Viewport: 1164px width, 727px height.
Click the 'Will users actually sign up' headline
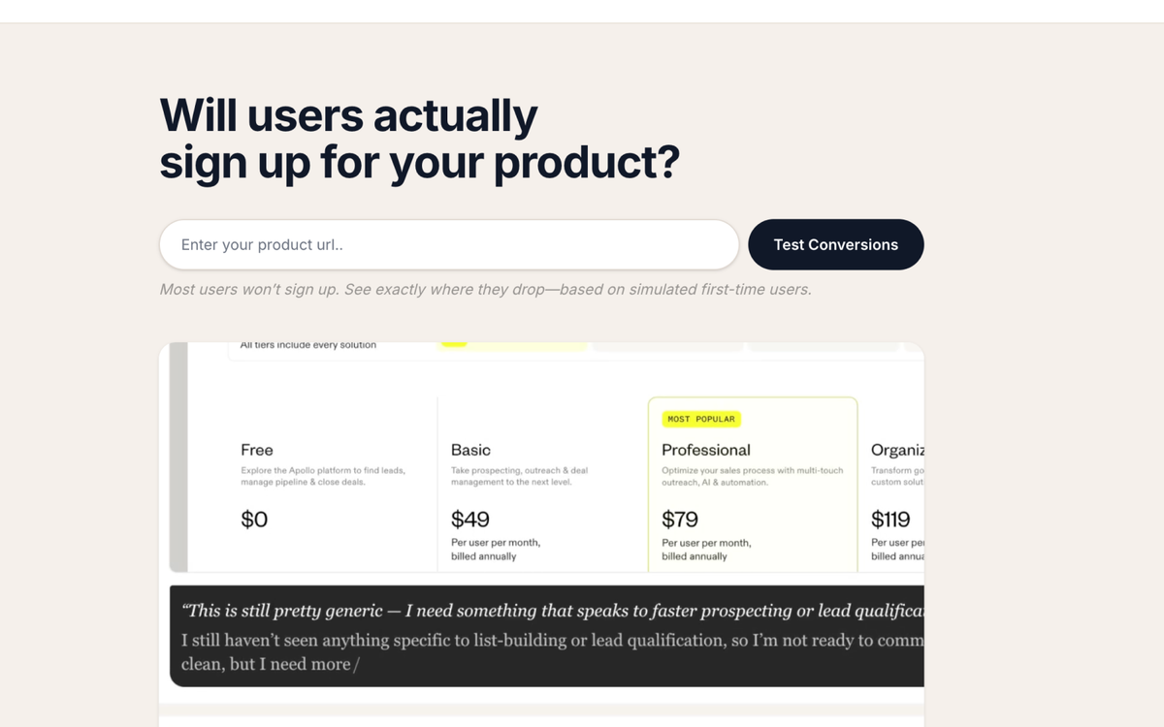pos(419,140)
